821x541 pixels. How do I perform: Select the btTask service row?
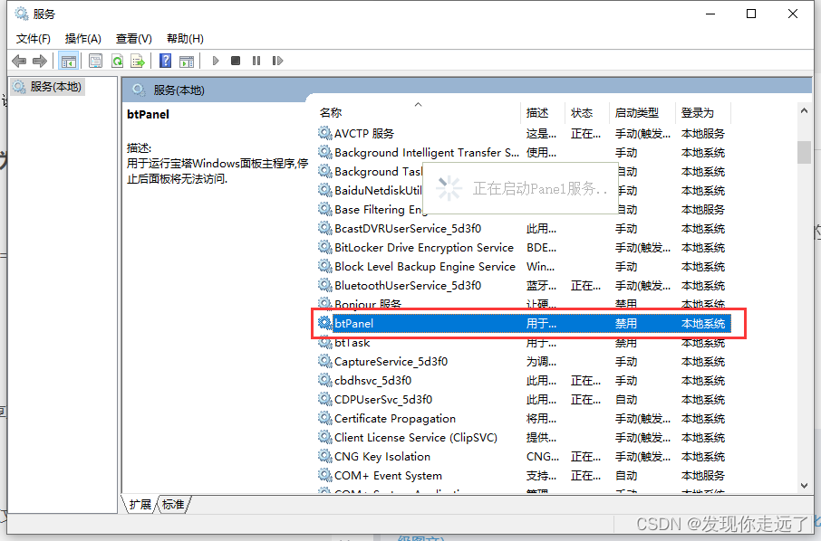coord(524,343)
